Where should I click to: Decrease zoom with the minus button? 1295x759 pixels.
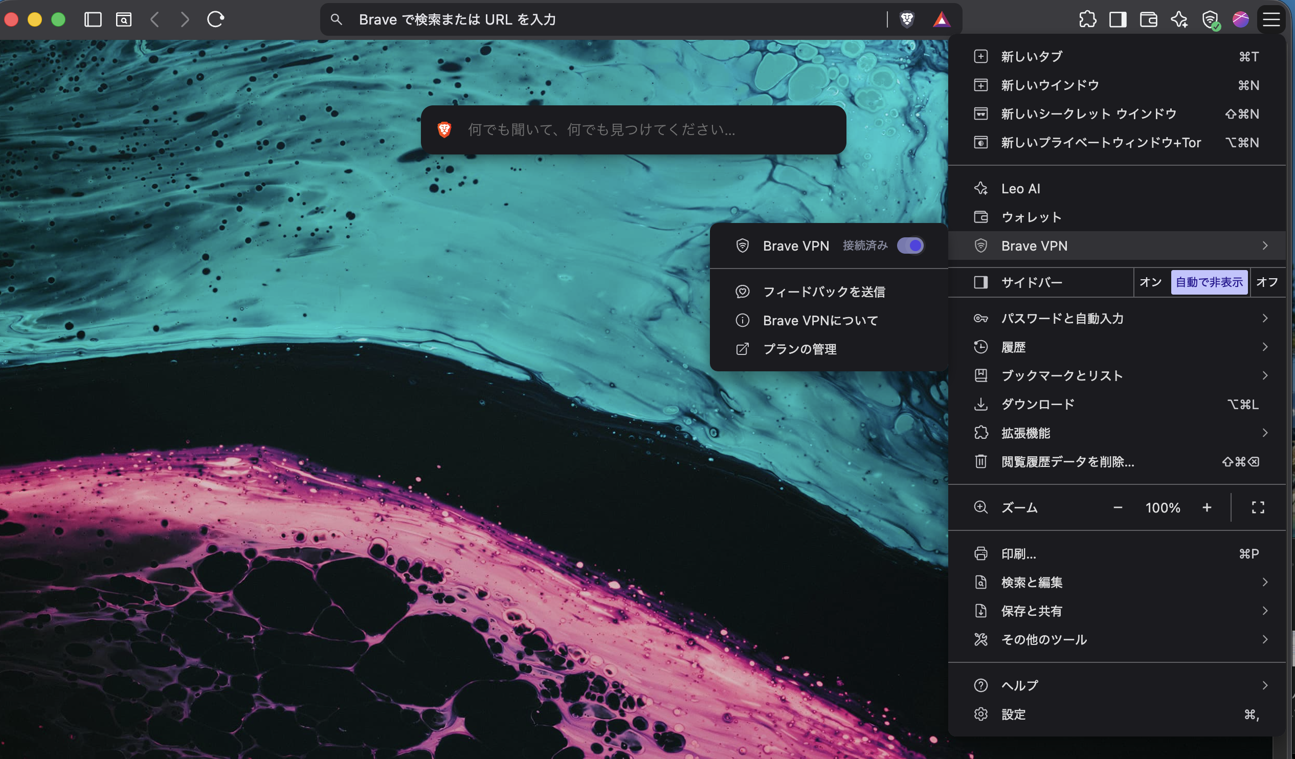(x=1118, y=508)
